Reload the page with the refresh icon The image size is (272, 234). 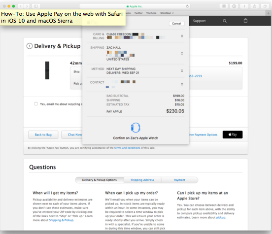tap(187, 6)
